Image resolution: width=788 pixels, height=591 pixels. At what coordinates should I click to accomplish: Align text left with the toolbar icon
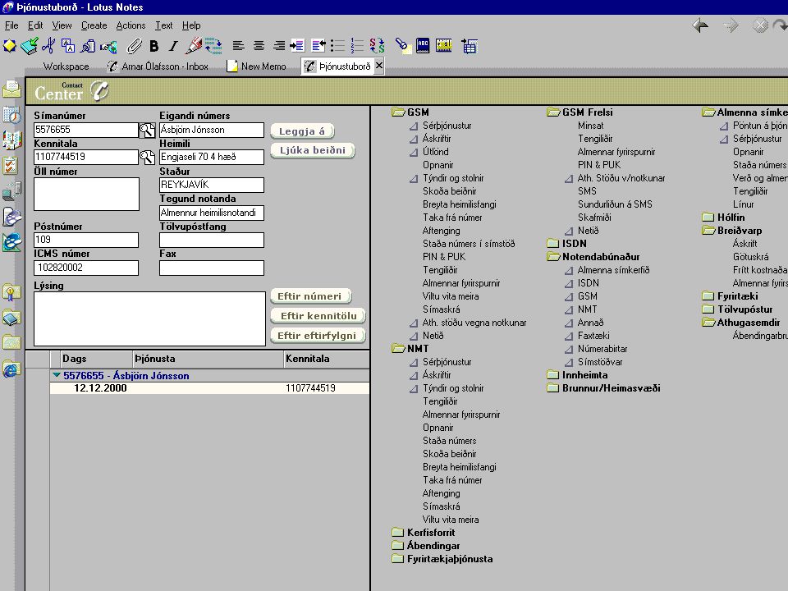click(238, 46)
